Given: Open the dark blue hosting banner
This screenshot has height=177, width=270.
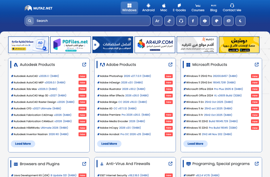Looking at the screenshot, I should tap(113, 45).
